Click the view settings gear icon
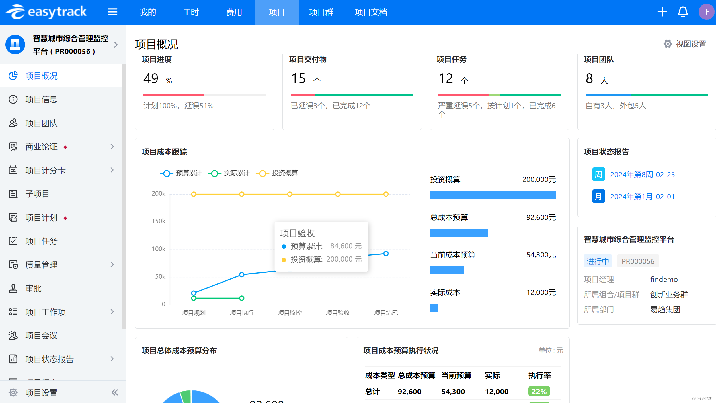The height and width of the screenshot is (403, 716). [668, 44]
